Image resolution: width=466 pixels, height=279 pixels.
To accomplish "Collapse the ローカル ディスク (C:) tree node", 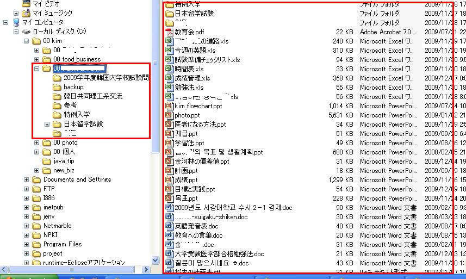I will click(16, 32).
